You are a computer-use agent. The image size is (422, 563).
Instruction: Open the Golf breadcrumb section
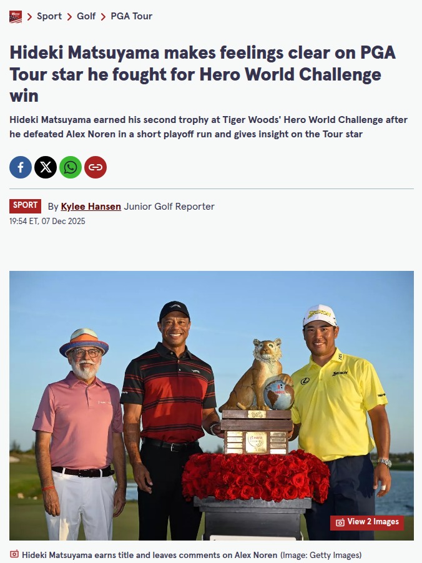[x=86, y=16]
